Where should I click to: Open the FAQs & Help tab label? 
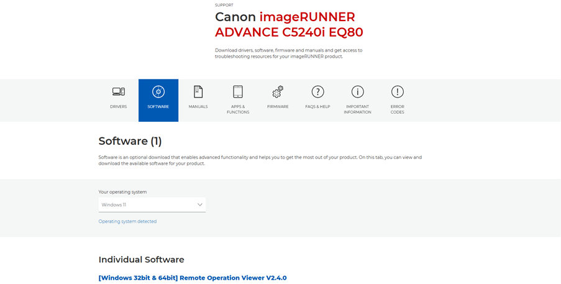317,107
